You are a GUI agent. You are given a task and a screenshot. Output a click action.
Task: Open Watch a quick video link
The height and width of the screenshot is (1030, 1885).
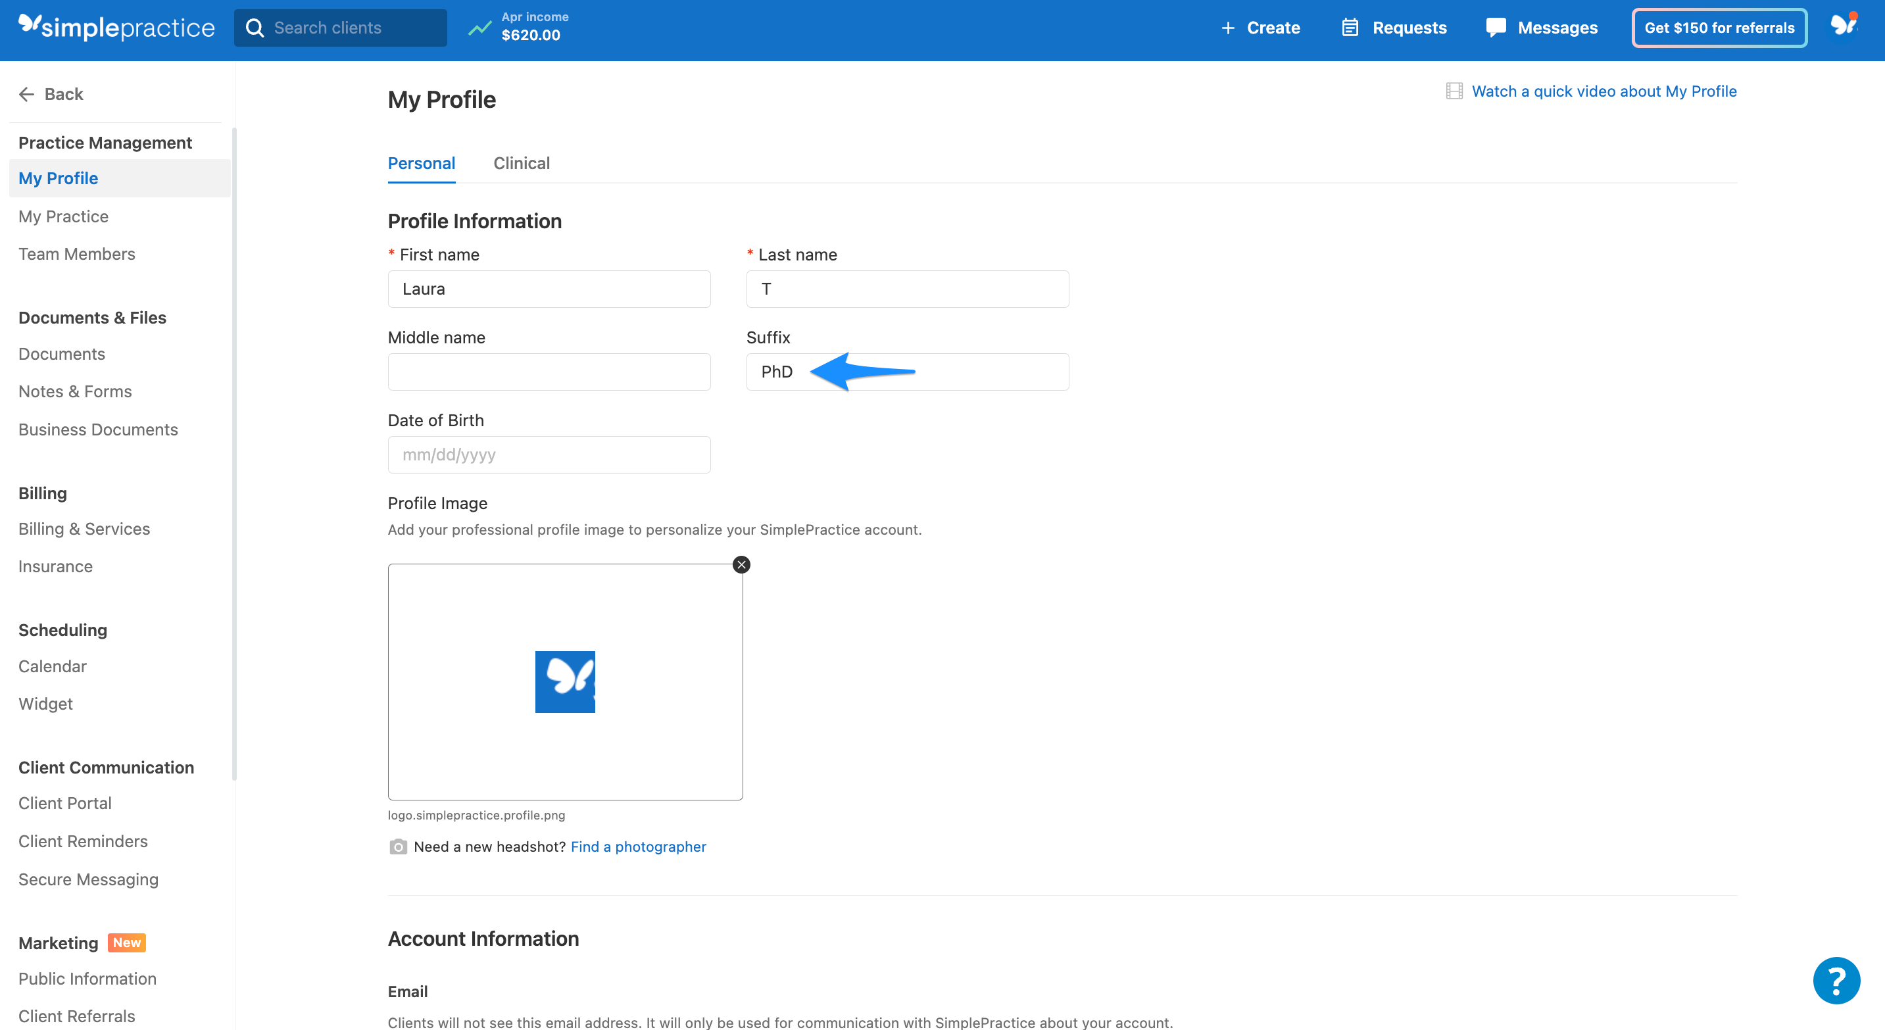(x=1604, y=91)
